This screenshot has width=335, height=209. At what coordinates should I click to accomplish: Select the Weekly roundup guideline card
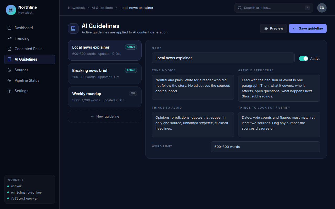(x=105, y=97)
